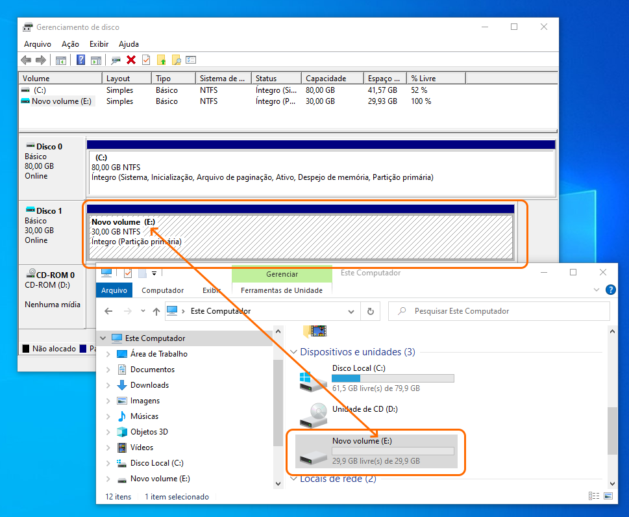Image resolution: width=629 pixels, height=517 pixels.
Task: Sort by Status column header
Action: click(276, 79)
